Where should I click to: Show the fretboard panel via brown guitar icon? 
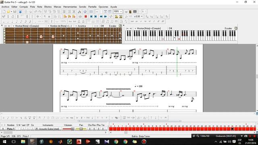tap(131, 12)
